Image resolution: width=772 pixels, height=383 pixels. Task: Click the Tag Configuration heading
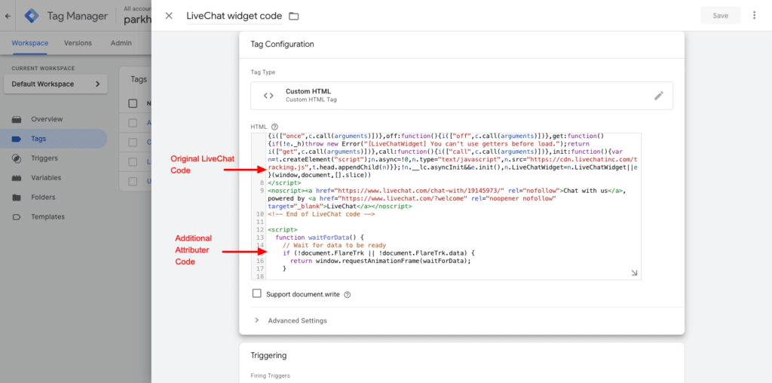(x=282, y=44)
